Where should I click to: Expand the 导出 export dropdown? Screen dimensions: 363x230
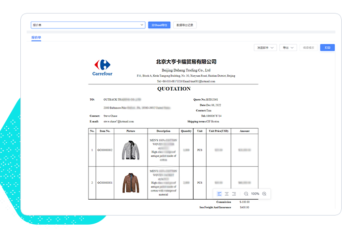tap(288, 48)
